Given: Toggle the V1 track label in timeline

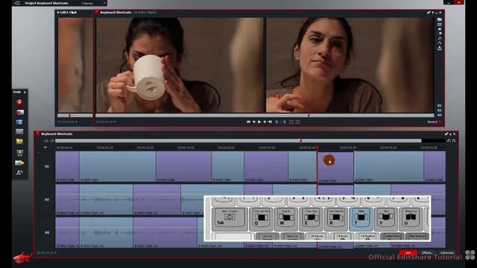Looking at the screenshot, I should pos(47,167).
